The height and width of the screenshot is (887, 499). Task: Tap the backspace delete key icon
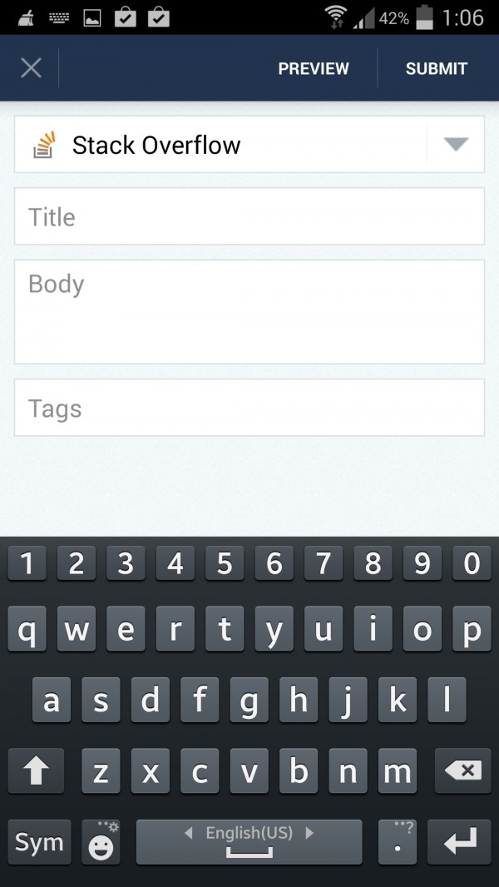[463, 771]
